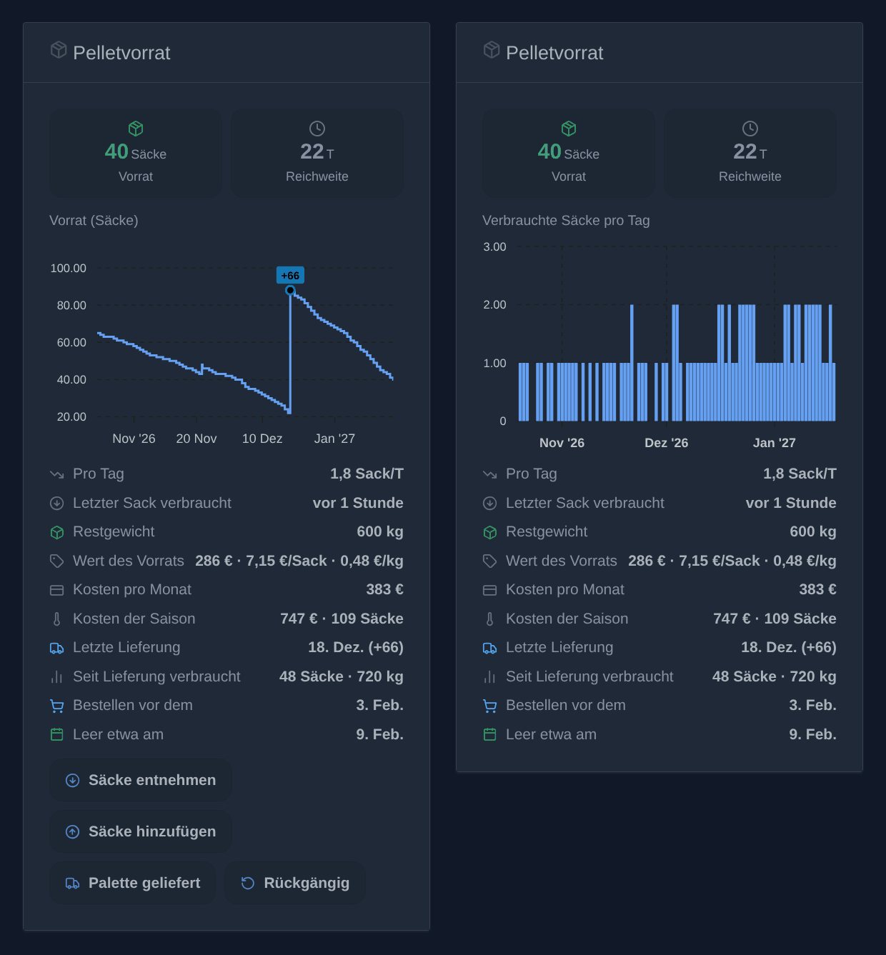Click green box icon next to Restgewicht, left card
The height and width of the screenshot is (955, 886).
point(57,532)
